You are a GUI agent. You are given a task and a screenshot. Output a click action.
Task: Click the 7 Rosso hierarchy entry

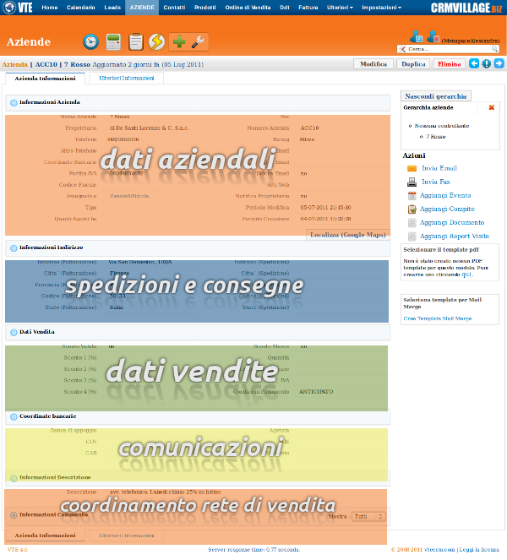(x=435, y=137)
